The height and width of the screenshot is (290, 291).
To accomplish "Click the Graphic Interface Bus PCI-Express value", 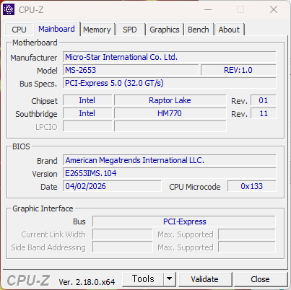I will click(x=184, y=221).
